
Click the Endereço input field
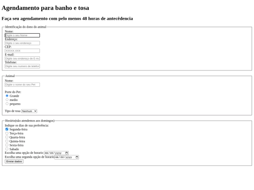click(x=23, y=43)
